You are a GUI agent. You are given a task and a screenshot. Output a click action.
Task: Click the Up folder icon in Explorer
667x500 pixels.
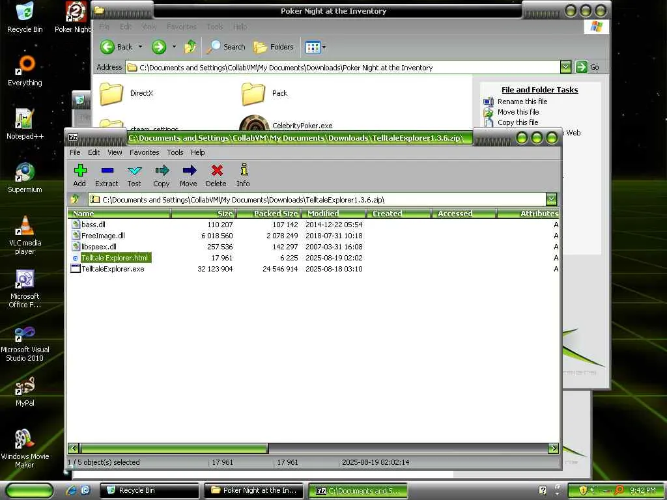pyautogui.click(x=190, y=47)
